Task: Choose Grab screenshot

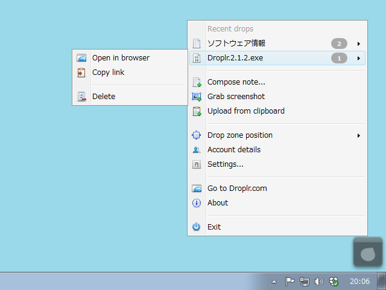Action: click(277, 97)
